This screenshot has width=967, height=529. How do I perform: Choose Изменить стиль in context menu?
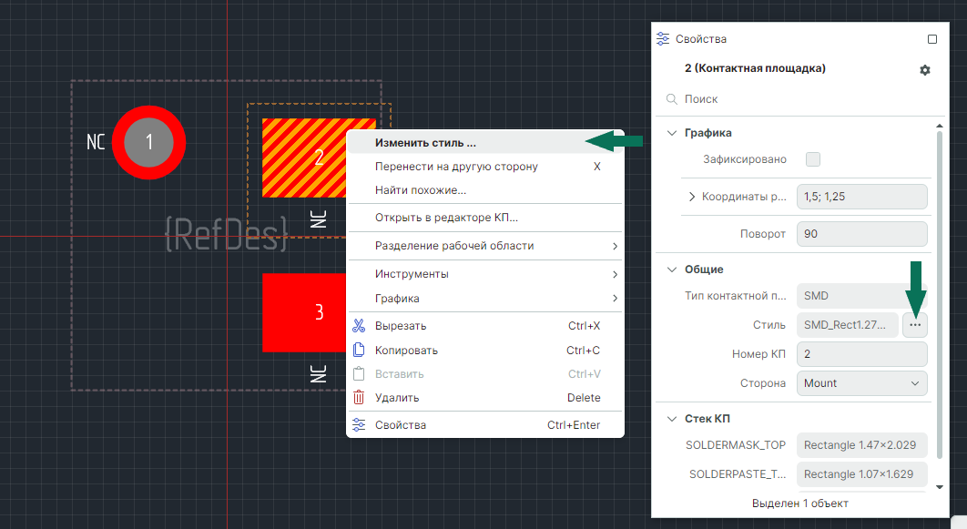click(x=425, y=143)
